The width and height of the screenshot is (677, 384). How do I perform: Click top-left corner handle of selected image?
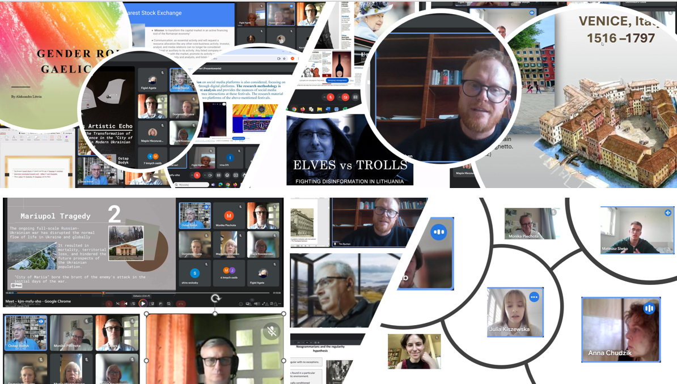coord(146,314)
